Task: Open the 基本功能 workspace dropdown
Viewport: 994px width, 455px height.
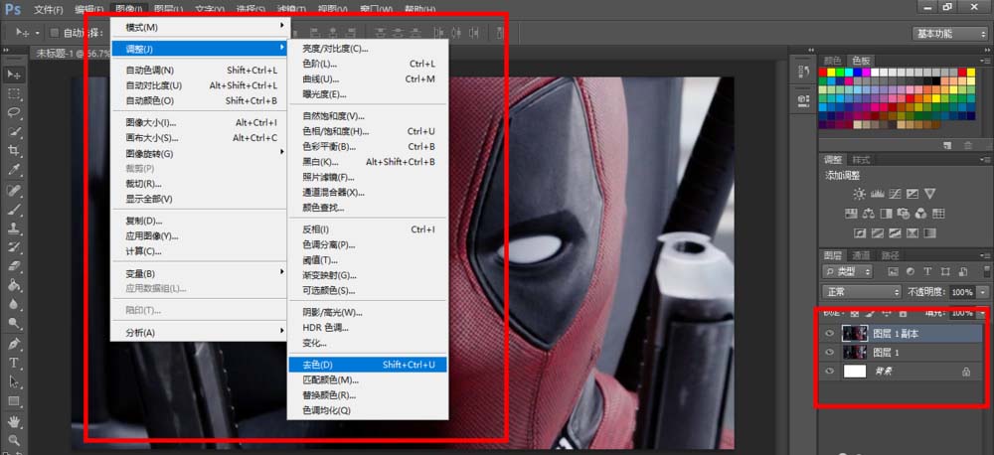Action: [x=949, y=34]
